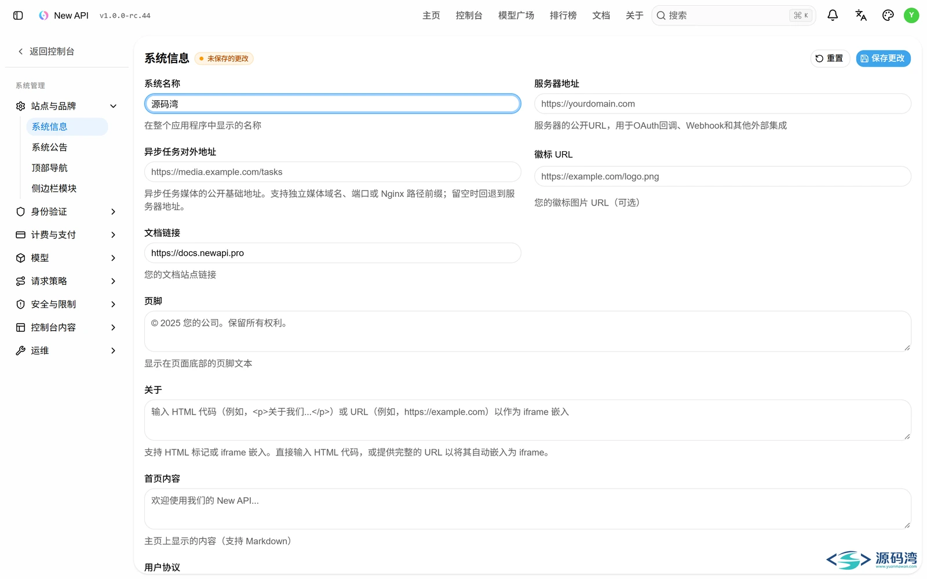Screen dimensions: 927x579
Task: Expand the 计费与支付 section chevron
Action: pos(114,235)
